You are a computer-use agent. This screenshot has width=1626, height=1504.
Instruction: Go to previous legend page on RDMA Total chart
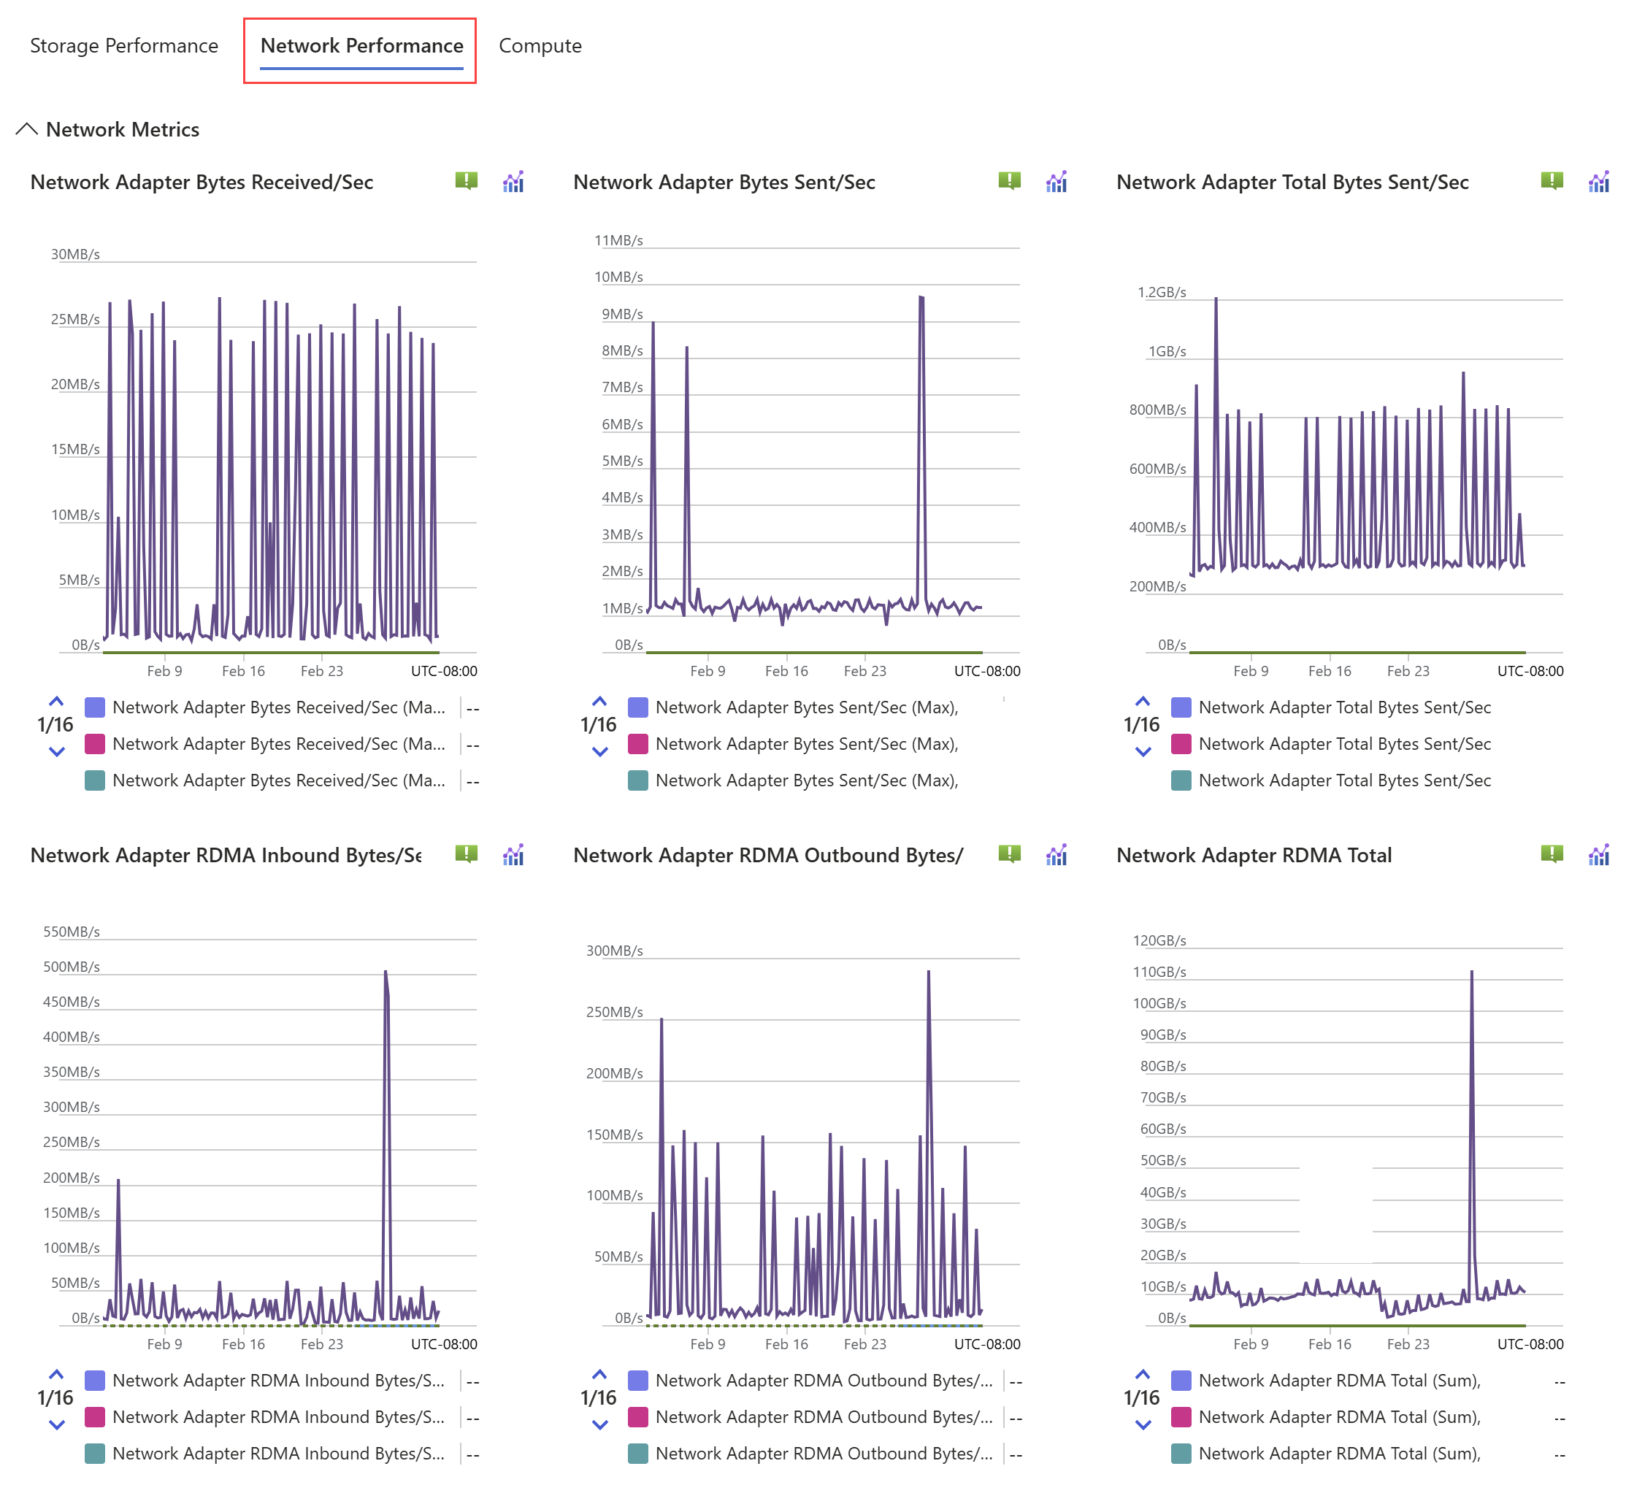click(1142, 1375)
